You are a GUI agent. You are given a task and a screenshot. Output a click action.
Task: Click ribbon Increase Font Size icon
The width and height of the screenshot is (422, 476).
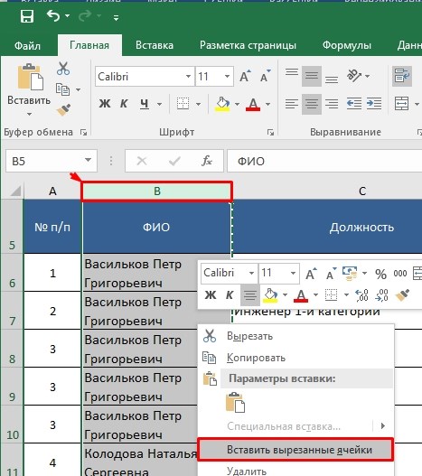coord(245,76)
